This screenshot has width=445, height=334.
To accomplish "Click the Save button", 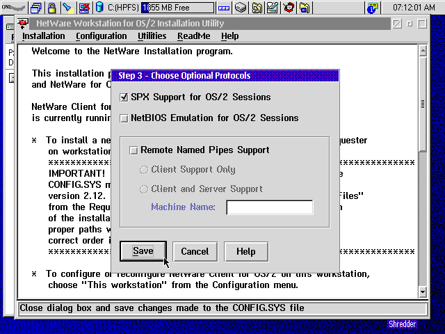I will (x=143, y=251).
